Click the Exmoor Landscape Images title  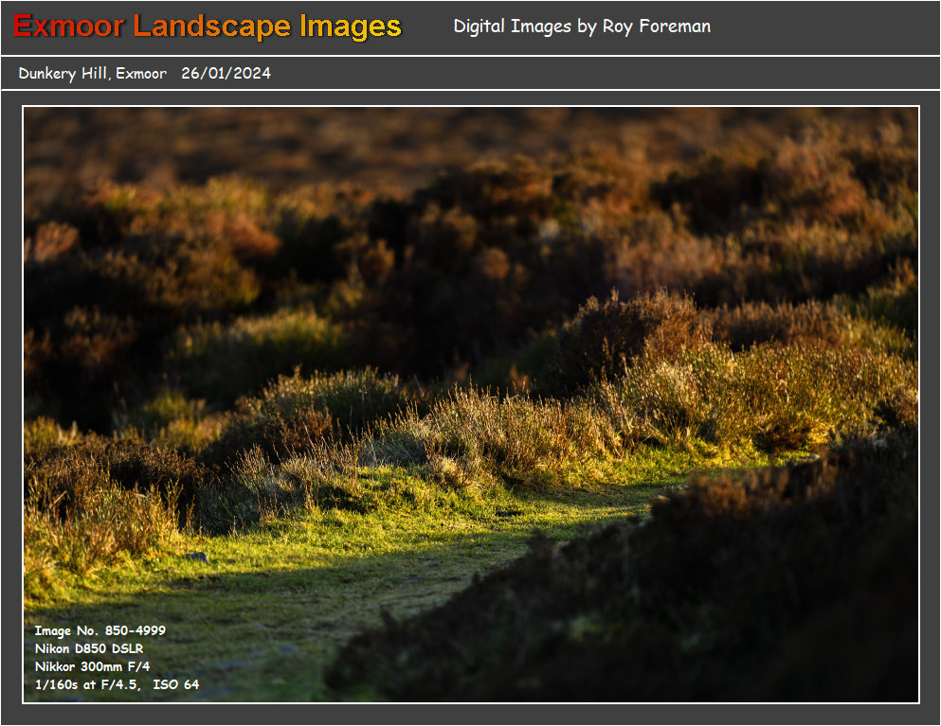point(207,27)
